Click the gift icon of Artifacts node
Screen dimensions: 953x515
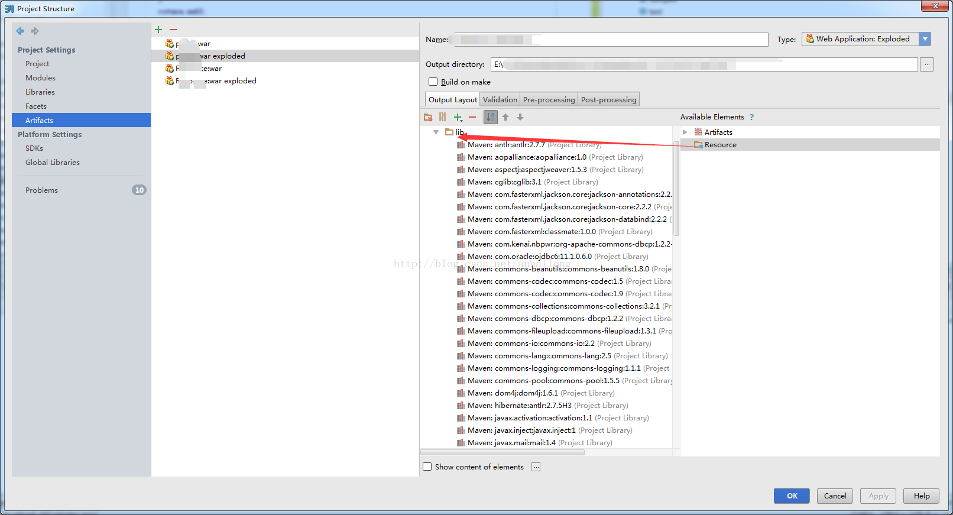tap(698, 132)
